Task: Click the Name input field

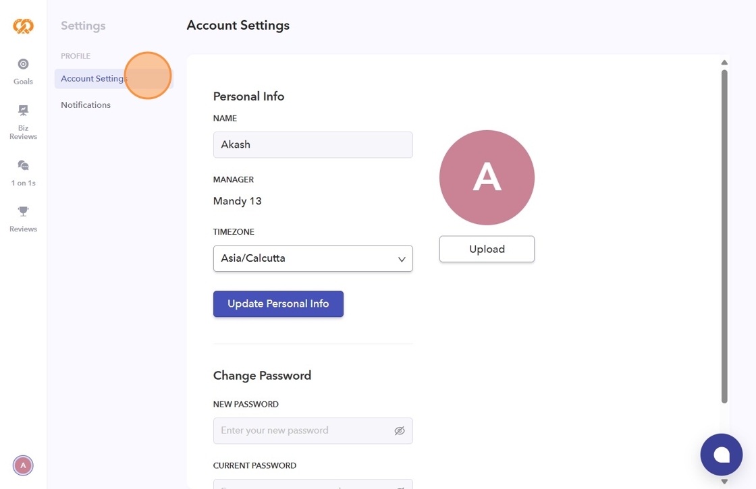Action: pos(313,145)
